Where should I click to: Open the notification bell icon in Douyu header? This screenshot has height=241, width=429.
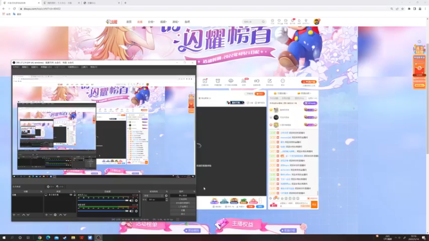[x=299, y=21]
